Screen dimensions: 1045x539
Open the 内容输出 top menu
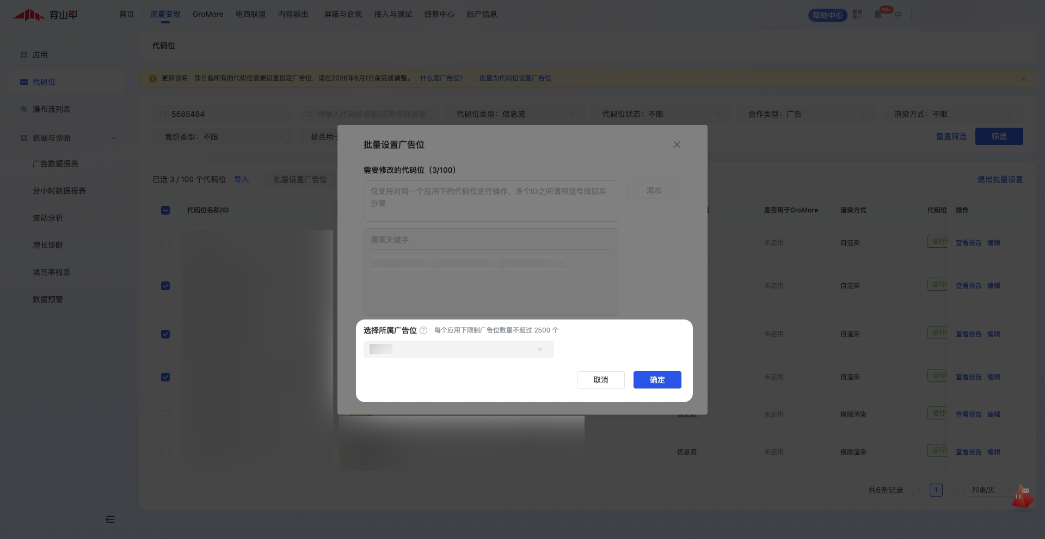pyautogui.click(x=293, y=14)
